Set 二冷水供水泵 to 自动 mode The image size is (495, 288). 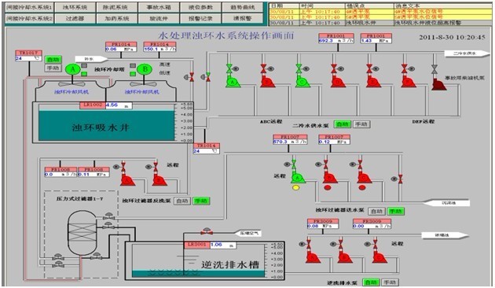point(343,124)
